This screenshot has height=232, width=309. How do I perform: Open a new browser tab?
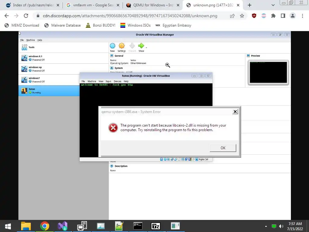(x=250, y=5)
